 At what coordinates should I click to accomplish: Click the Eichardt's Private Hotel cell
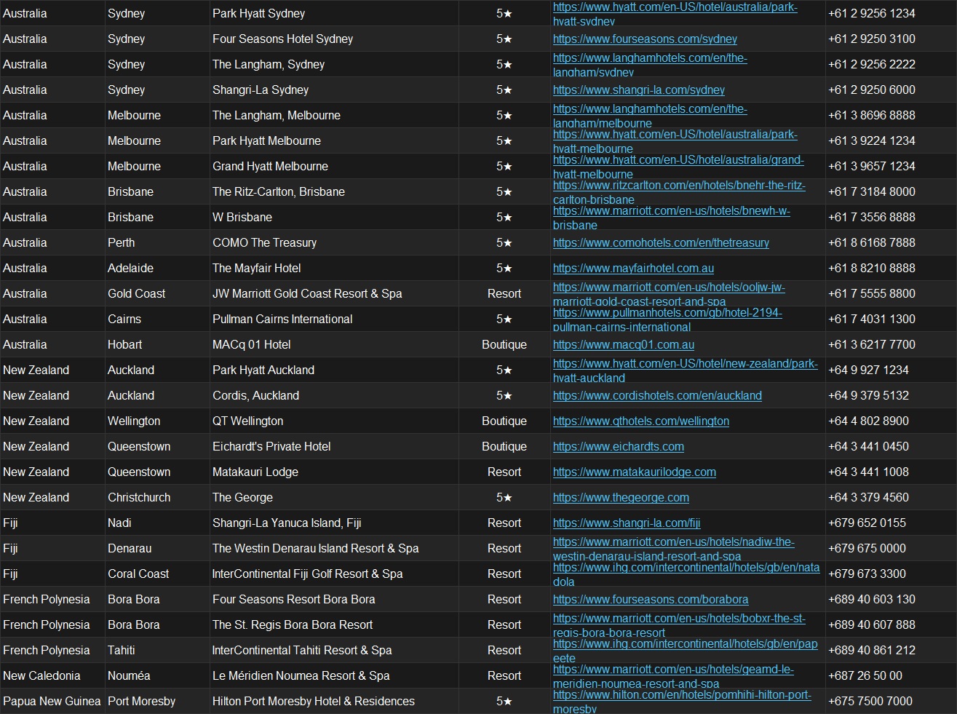pos(334,446)
